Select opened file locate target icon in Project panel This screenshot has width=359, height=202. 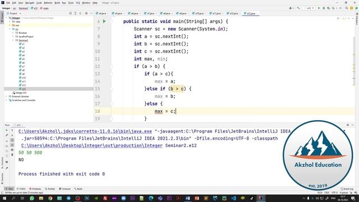point(70,13)
